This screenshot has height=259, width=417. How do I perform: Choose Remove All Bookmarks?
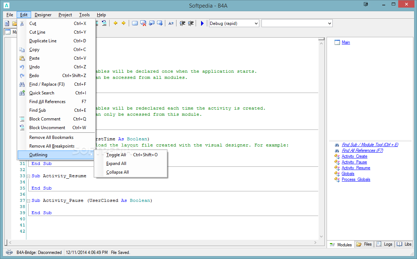pos(56,137)
